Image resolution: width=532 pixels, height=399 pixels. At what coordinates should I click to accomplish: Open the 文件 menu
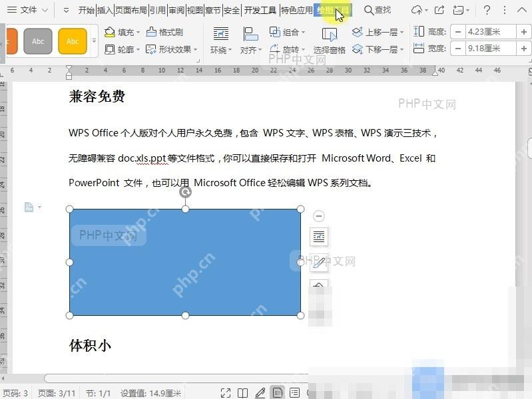[28, 10]
